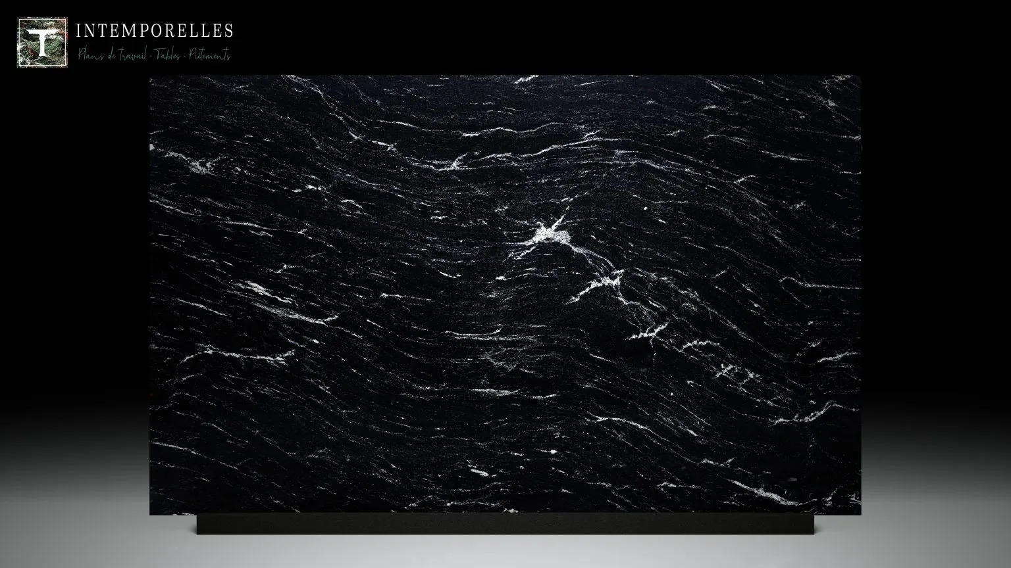Screen dimensions: 1011x568
Task: Click the black marble slab image
Action: click(x=505, y=295)
